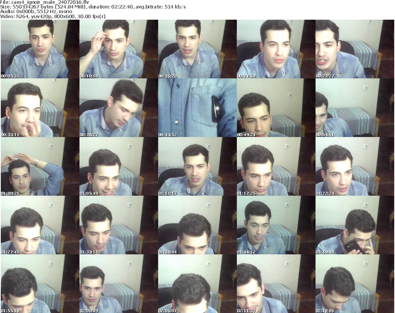Viewport: 395px width, 313px height.
Task: Pick the thumbnail marked 00:16:29
Action: [x=197, y=49]
